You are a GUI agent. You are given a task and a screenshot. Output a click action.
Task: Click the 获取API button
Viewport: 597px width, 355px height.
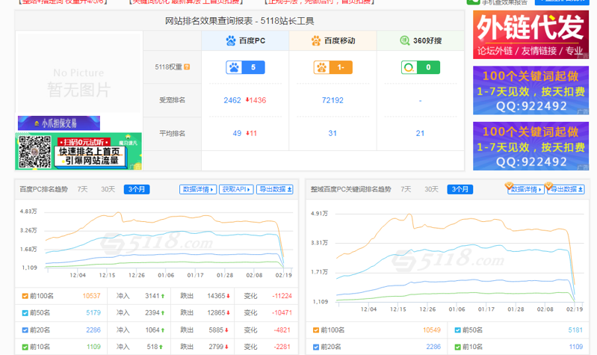point(236,189)
